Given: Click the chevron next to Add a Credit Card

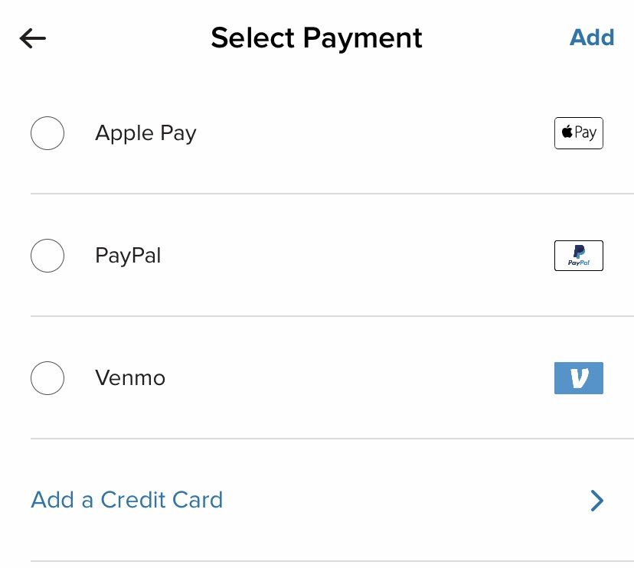Looking at the screenshot, I should [597, 500].
